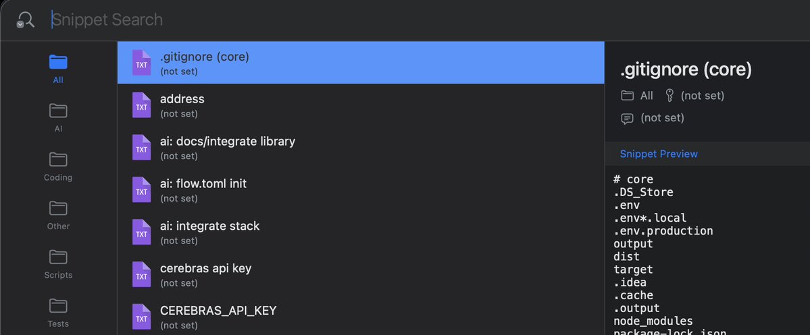Click the Alfred search magnifier icon
The width and height of the screenshot is (810, 335).
(26, 20)
